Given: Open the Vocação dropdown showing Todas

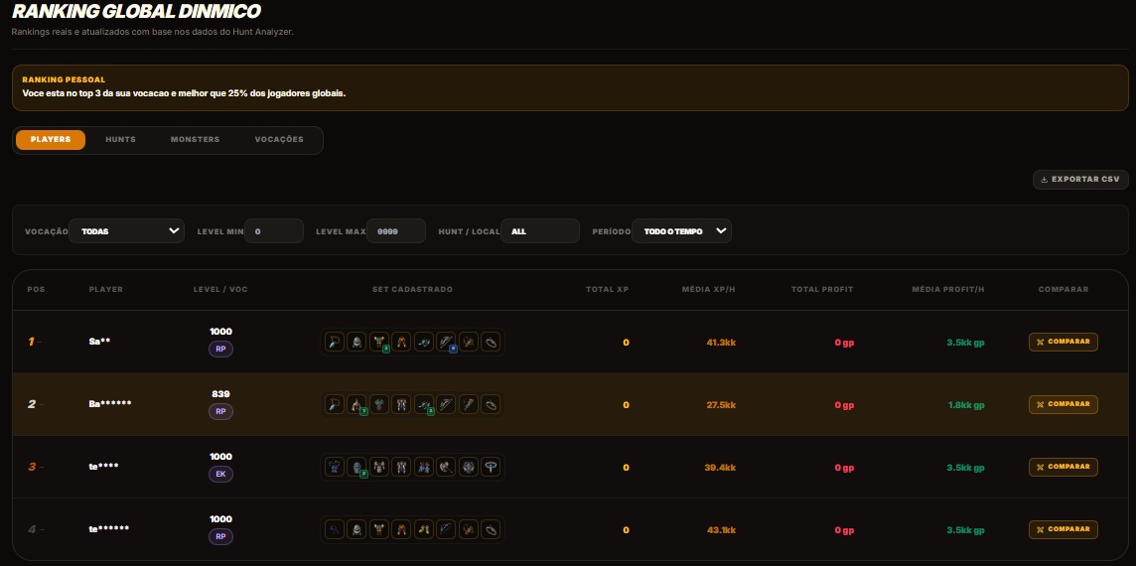Looking at the screenshot, I should pos(126,231).
